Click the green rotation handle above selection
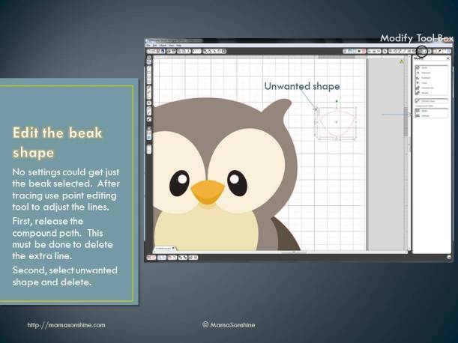The image size is (458, 343). (x=337, y=100)
